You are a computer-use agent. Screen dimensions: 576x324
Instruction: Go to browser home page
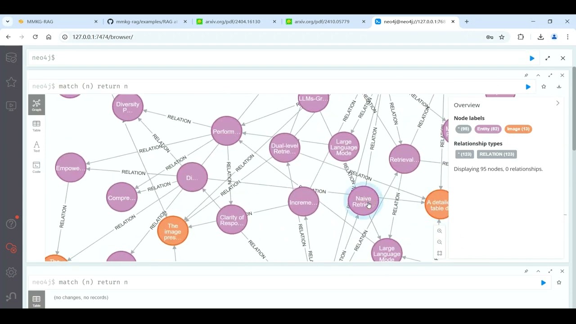tap(49, 37)
